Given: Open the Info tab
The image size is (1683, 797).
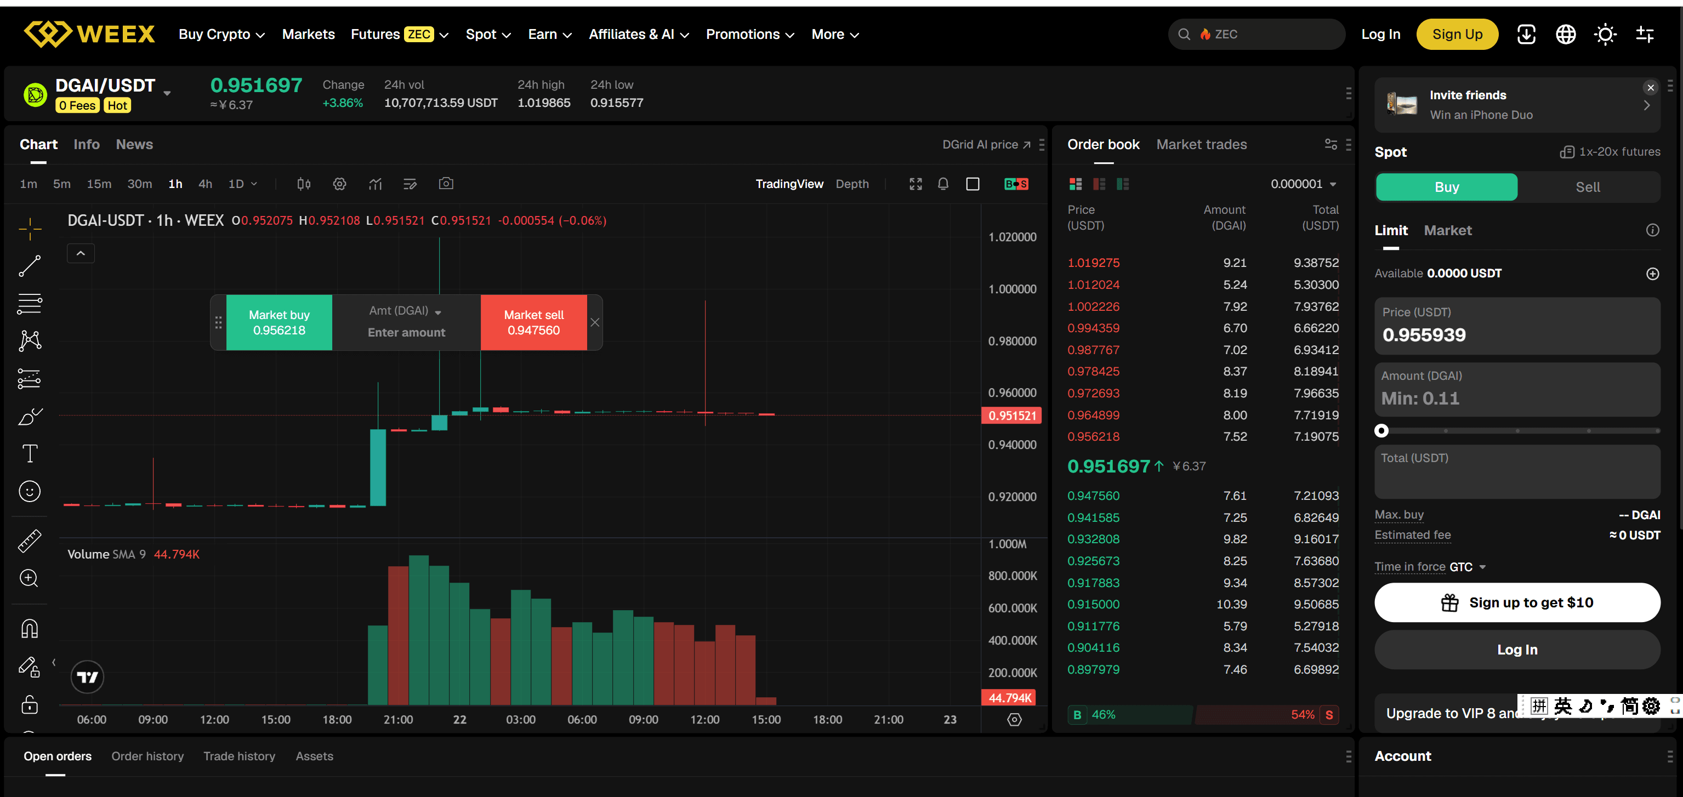Looking at the screenshot, I should click(86, 144).
